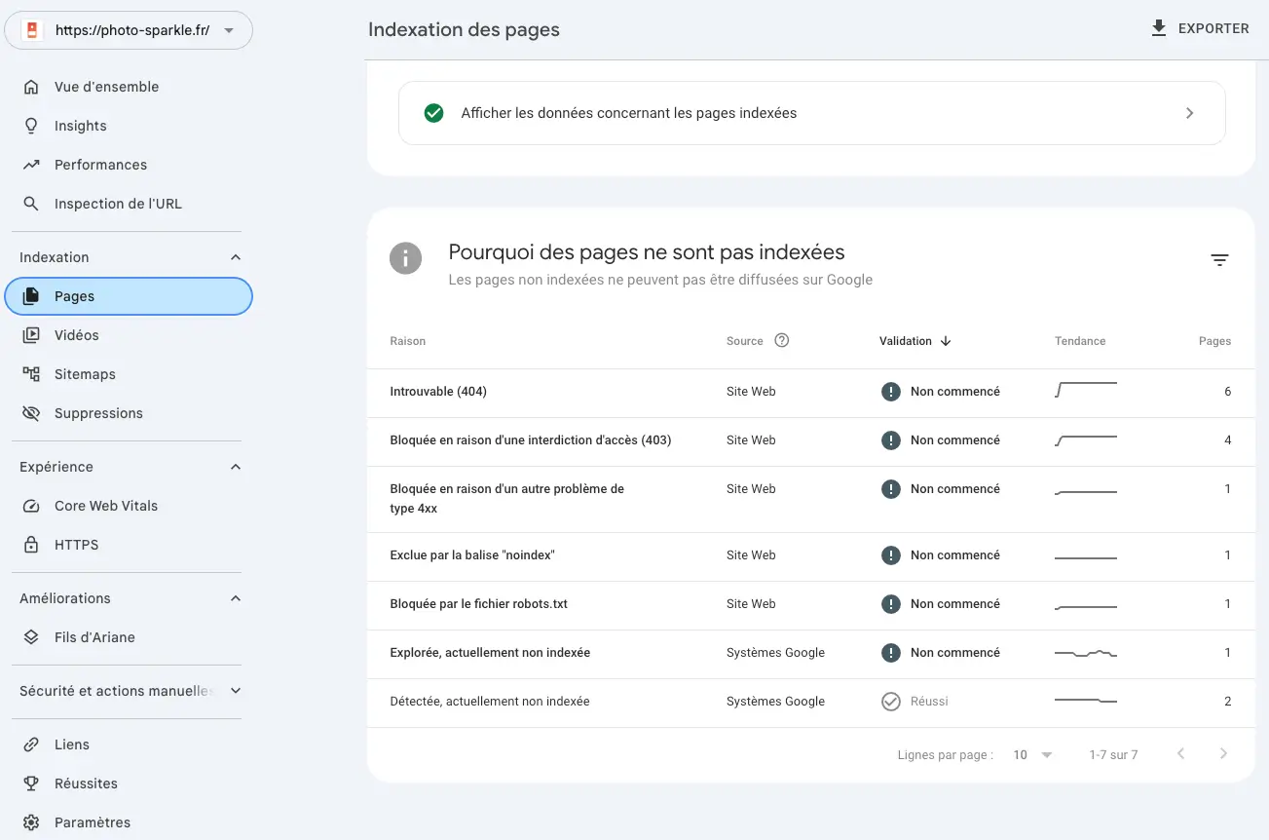Viewport: 1269px width, 840px height.
Task: Click the Sitemaps tree icon
Action: point(31,374)
